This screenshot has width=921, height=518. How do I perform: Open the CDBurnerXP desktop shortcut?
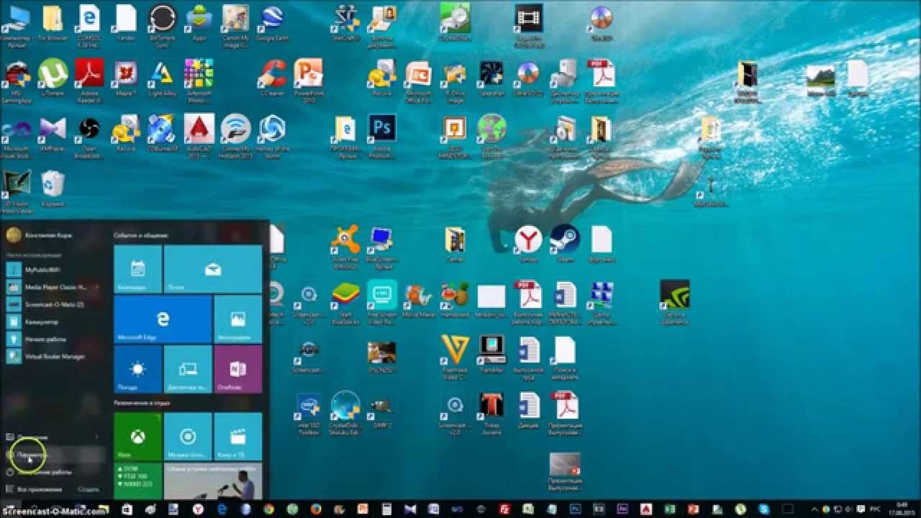pyautogui.click(x=162, y=133)
